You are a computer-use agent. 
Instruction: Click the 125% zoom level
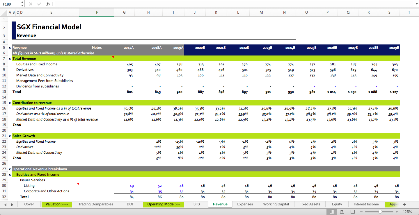click(407, 212)
